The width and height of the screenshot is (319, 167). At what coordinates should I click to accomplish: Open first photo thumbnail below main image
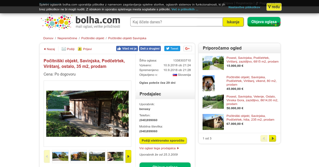pos(60,156)
